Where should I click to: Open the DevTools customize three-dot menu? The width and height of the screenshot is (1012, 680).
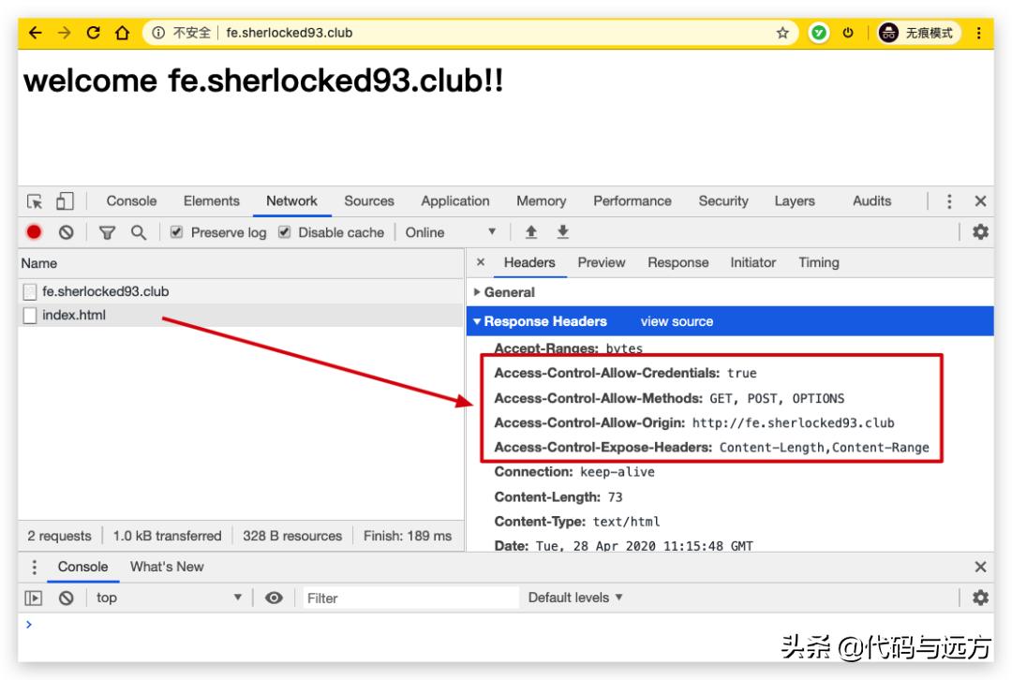coord(948,201)
